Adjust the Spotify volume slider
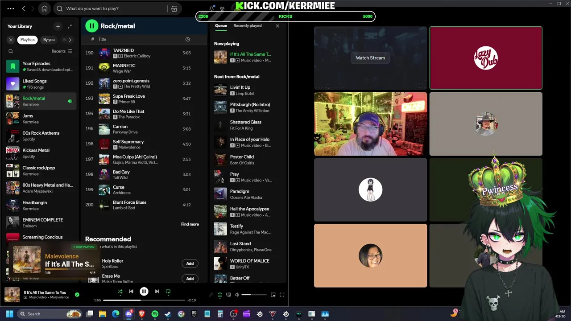The height and width of the screenshot is (321, 571). point(254,295)
